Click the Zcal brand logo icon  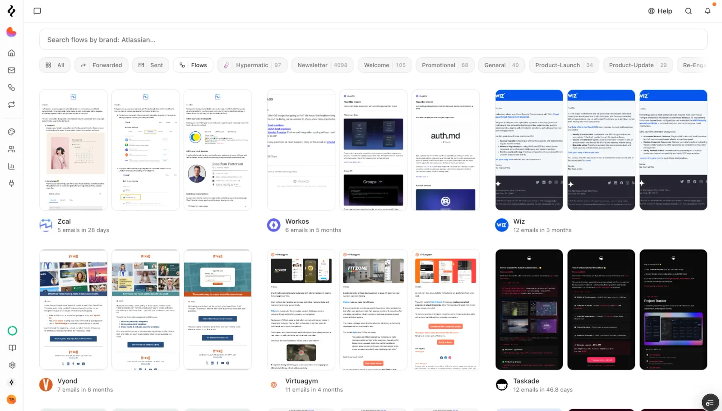46,225
